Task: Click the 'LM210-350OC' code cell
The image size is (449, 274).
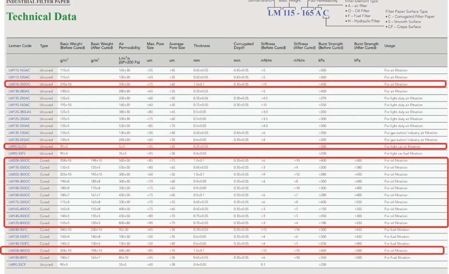Action: (19, 84)
